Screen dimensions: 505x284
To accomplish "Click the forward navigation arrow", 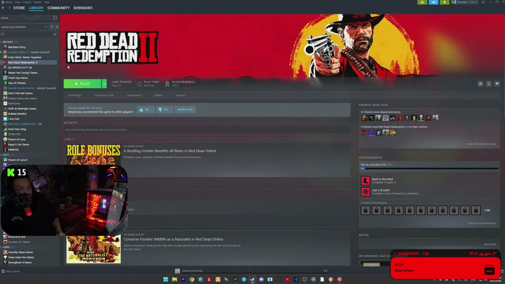I will click(9, 8).
